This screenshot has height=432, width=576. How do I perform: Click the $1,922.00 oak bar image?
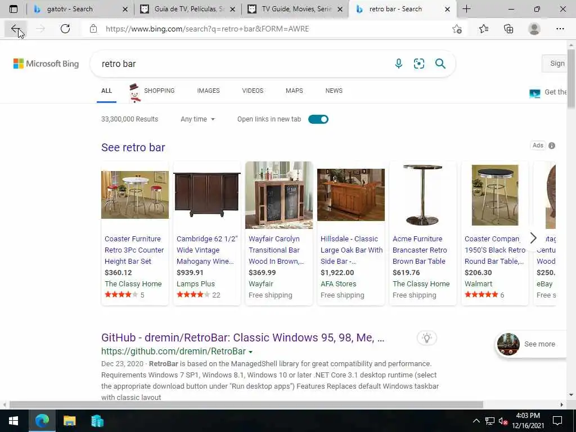(x=351, y=195)
